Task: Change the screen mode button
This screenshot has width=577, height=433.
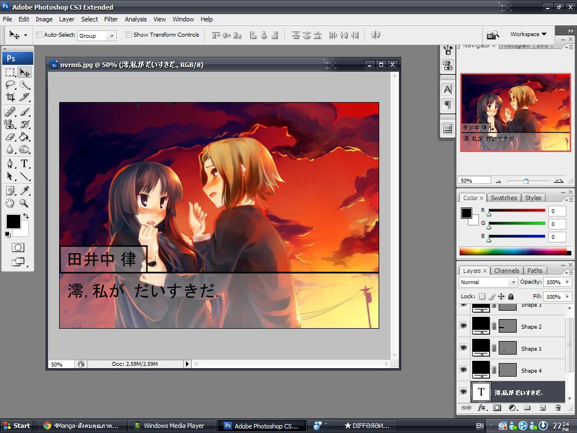Action: pos(19,262)
